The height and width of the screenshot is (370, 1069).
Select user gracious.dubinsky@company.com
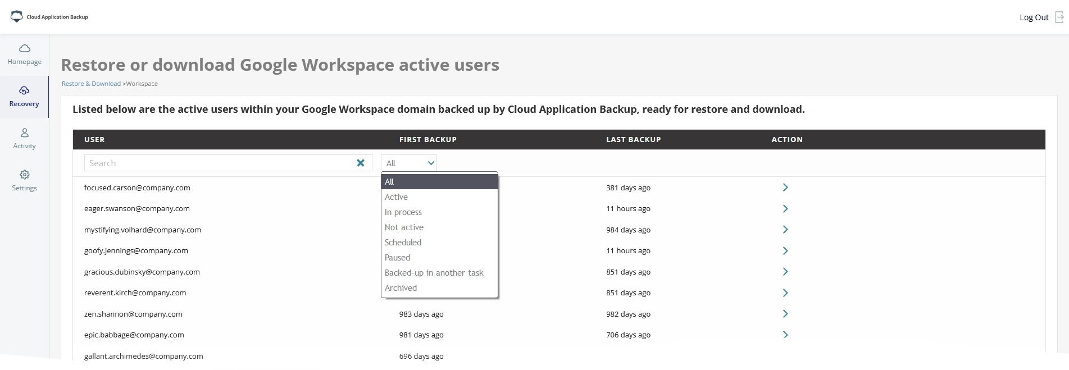click(x=142, y=272)
